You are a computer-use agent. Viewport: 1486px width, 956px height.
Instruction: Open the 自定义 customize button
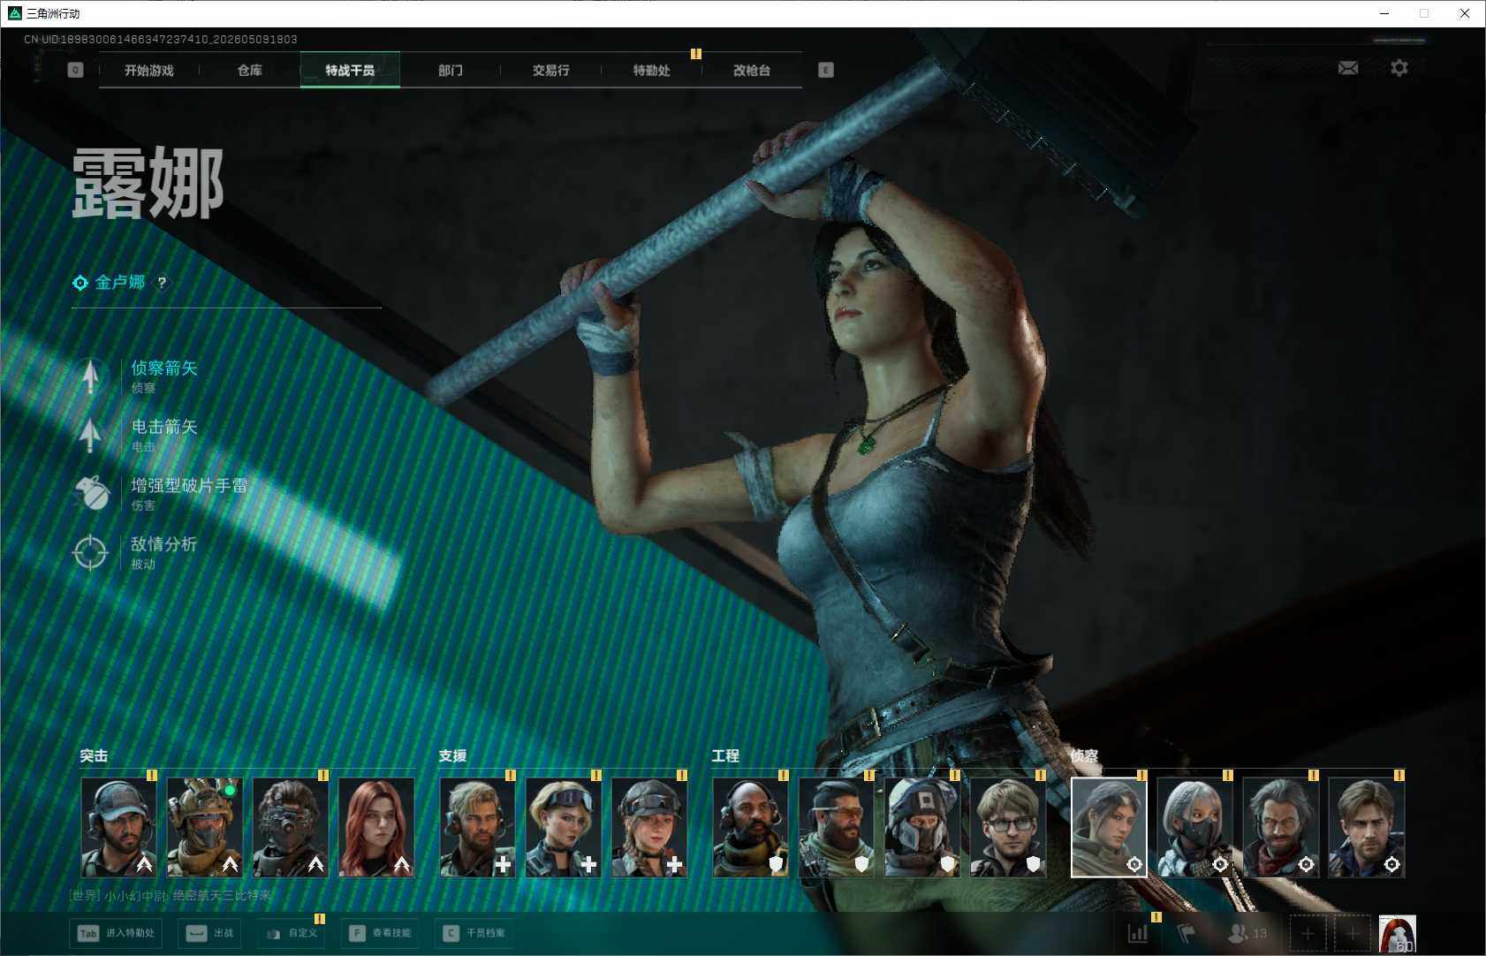(x=292, y=933)
